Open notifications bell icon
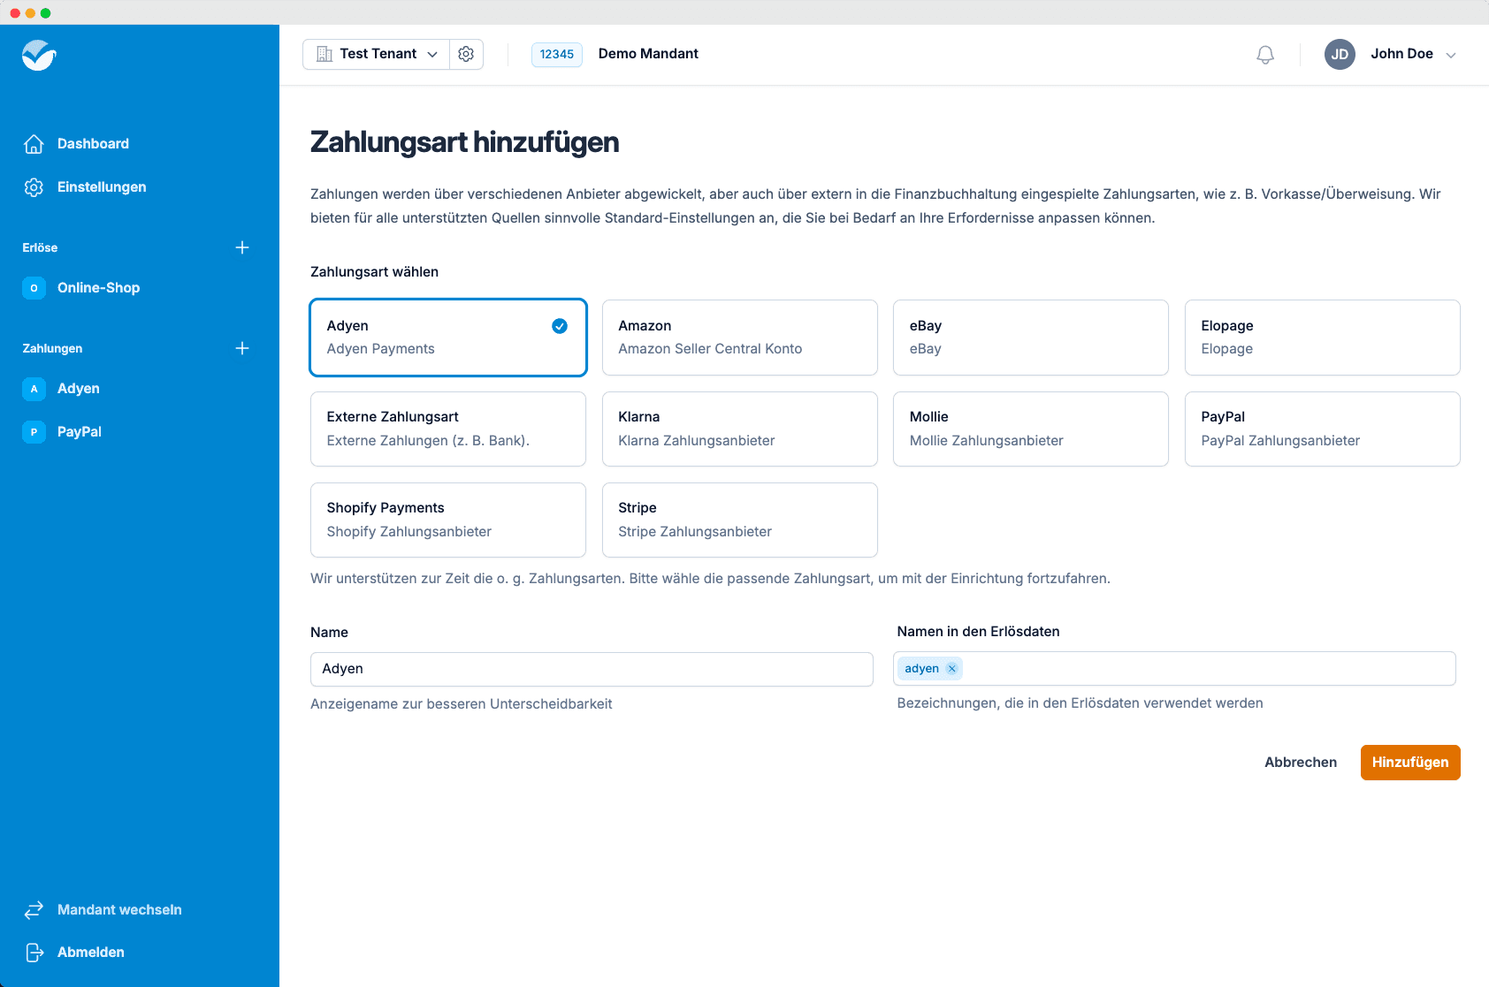 coord(1265,54)
